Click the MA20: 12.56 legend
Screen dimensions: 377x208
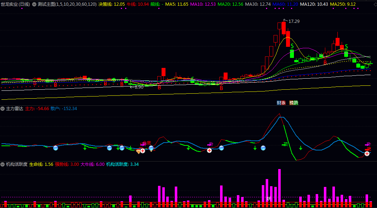230,4
